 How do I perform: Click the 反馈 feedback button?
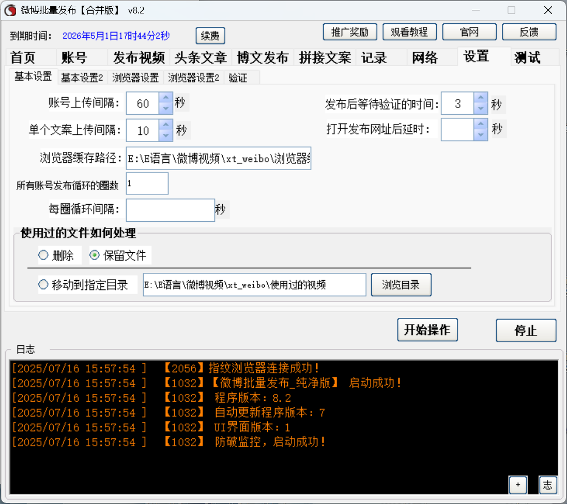pyautogui.click(x=529, y=32)
